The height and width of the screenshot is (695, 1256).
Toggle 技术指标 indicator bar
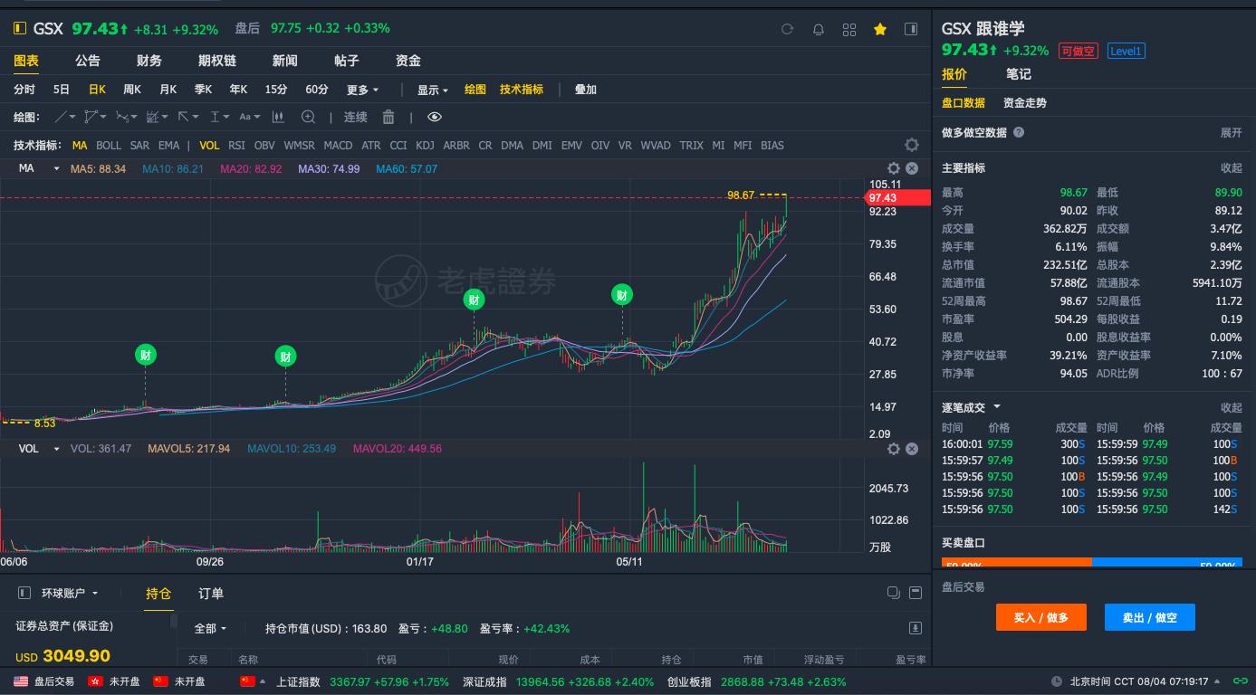(x=522, y=90)
